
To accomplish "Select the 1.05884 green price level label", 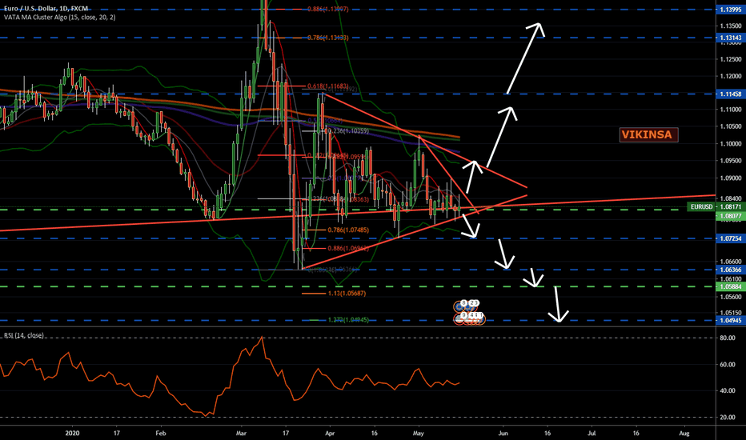I will (x=730, y=287).
